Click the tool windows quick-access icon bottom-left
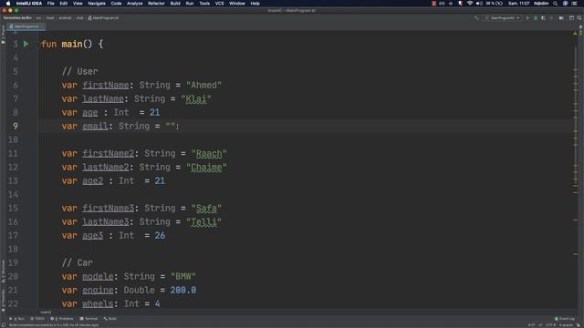 coord(4,325)
